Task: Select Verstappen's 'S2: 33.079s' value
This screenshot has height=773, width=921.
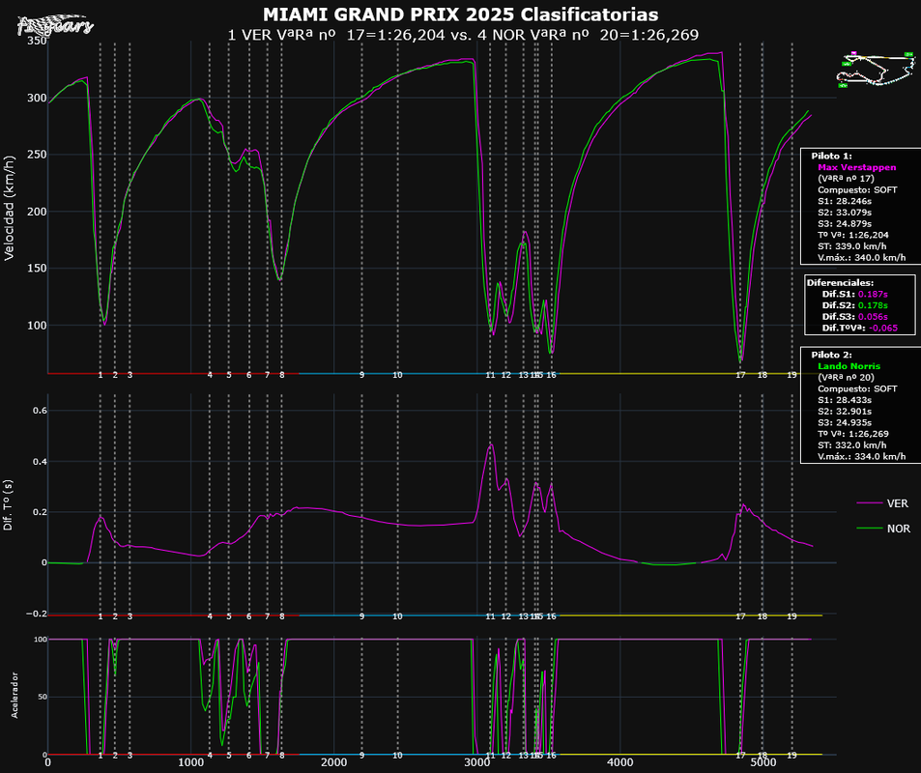Action: [845, 212]
